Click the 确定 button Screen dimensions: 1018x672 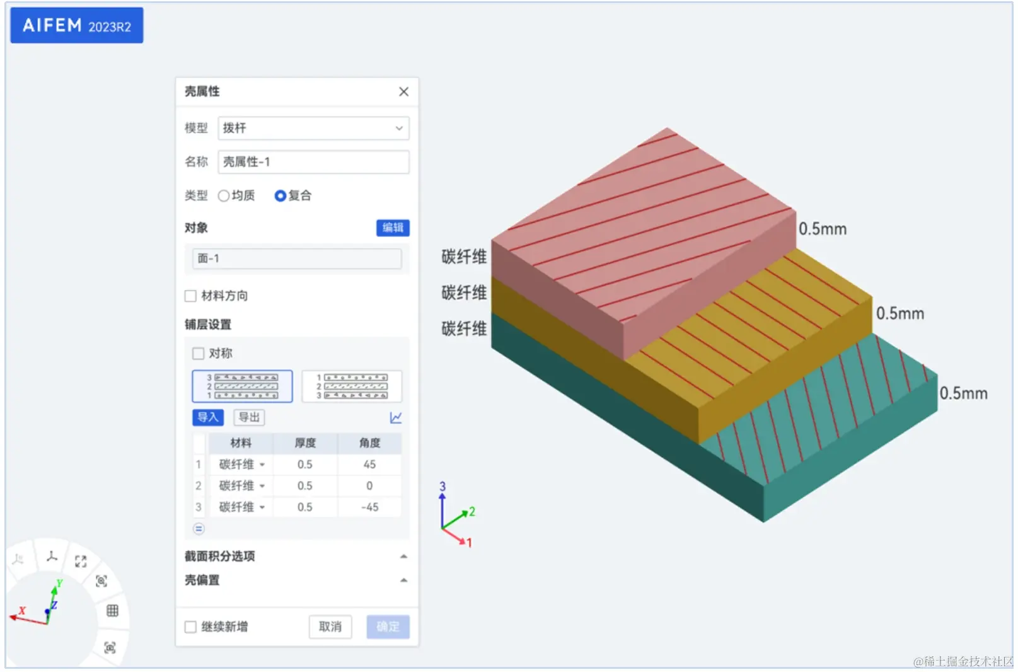tap(388, 627)
